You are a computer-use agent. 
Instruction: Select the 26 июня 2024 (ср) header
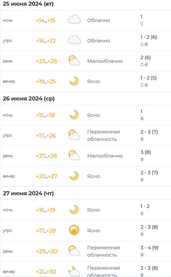pos(29,98)
